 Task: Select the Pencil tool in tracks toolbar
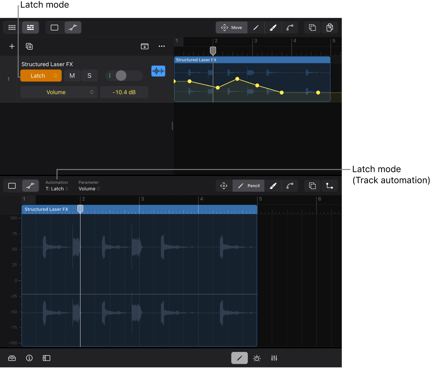256,28
